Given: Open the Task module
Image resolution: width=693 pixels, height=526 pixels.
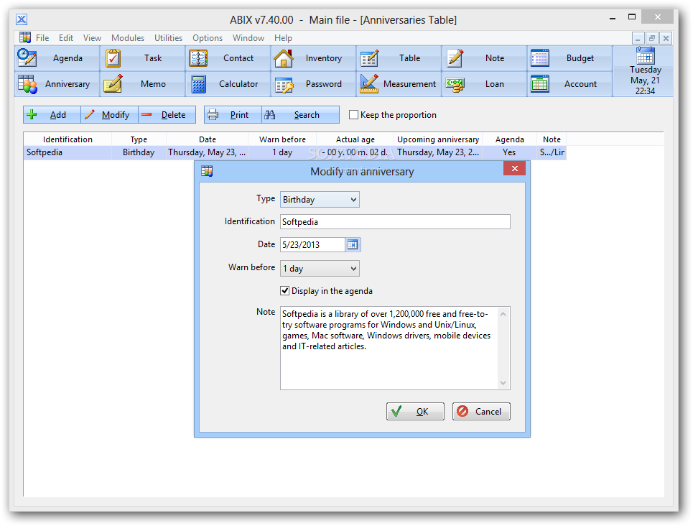Looking at the screenshot, I should coord(142,58).
